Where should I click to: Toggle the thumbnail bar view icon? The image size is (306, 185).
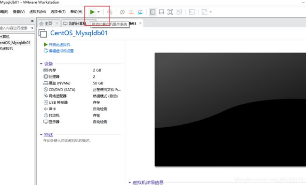point(161,12)
